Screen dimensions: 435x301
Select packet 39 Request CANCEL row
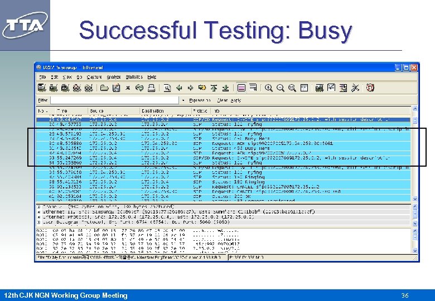click(223, 187)
